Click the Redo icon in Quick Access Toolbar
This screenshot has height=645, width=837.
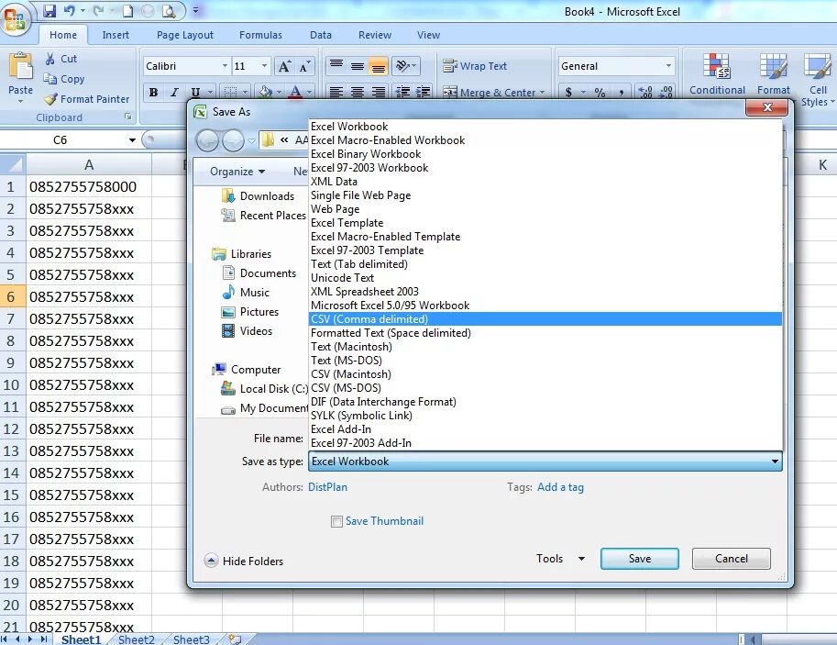point(98,11)
